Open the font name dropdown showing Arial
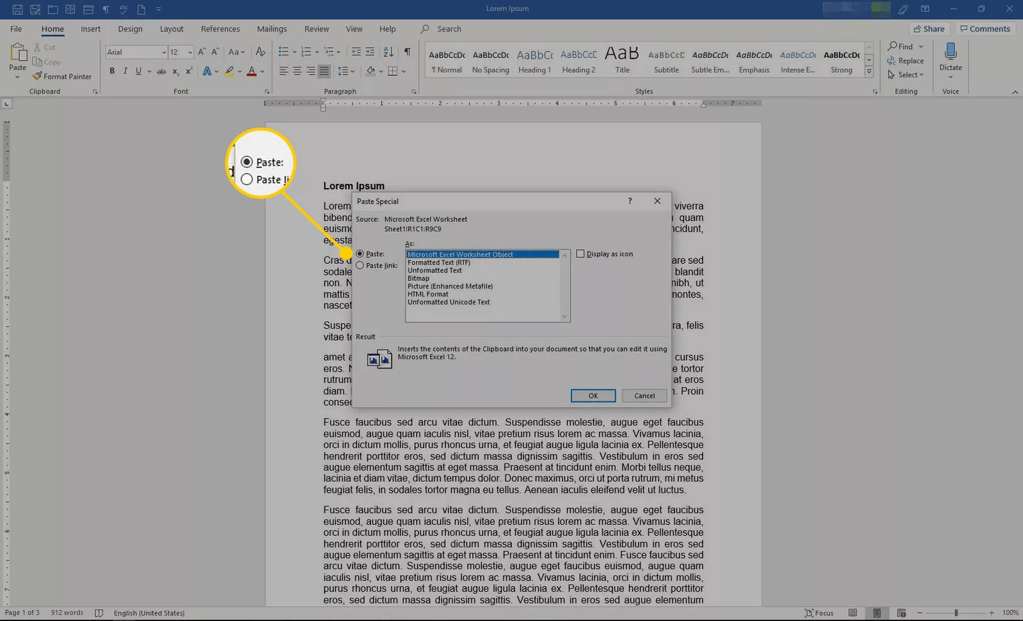The width and height of the screenshot is (1023, 621). [x=164, y=52]
